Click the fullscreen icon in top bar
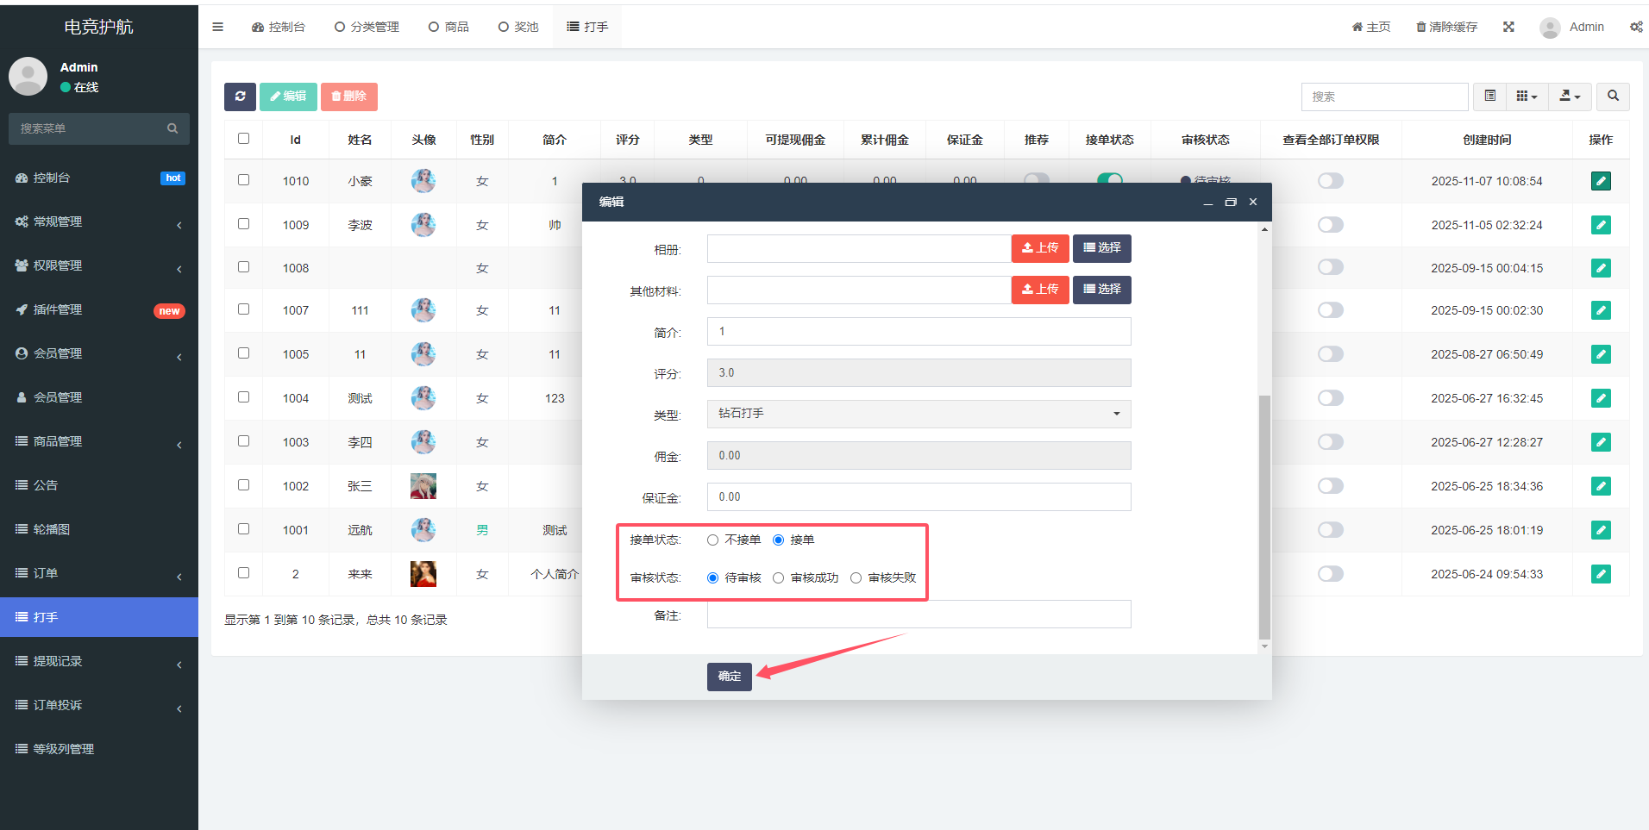 click(1508, 27)
